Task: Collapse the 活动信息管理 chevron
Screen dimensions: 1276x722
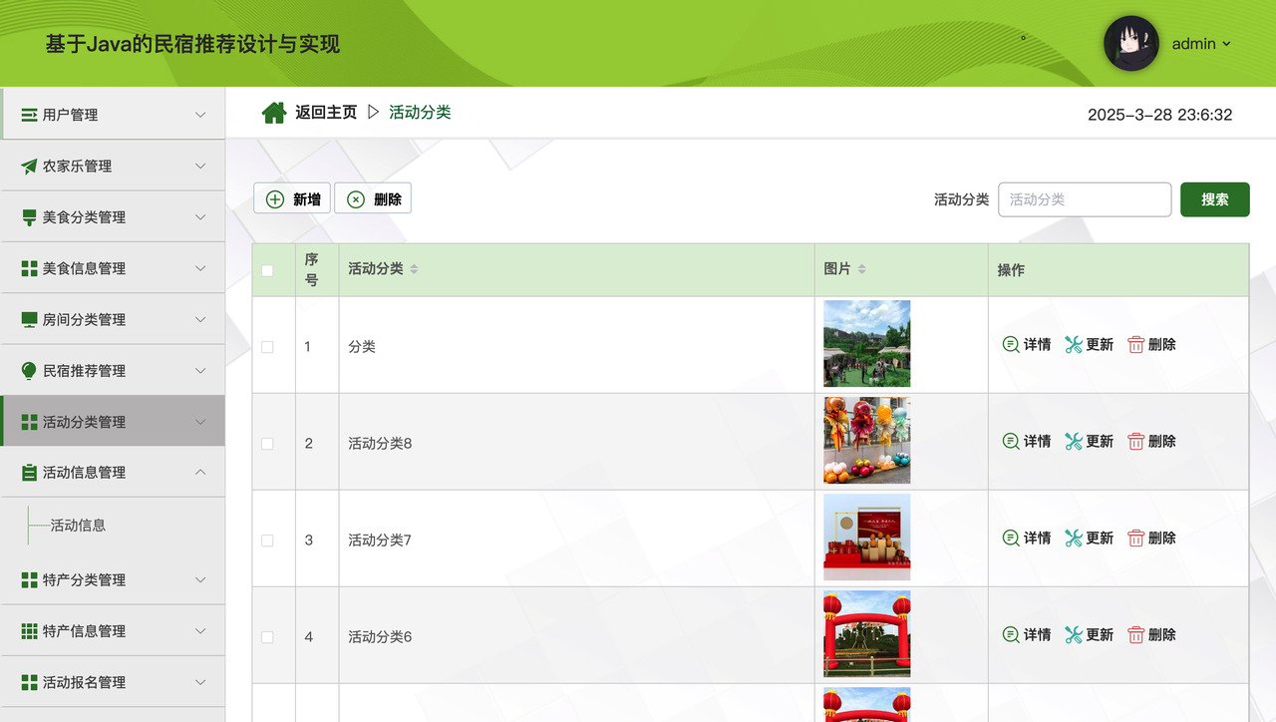Action: (x=200, y=473)
